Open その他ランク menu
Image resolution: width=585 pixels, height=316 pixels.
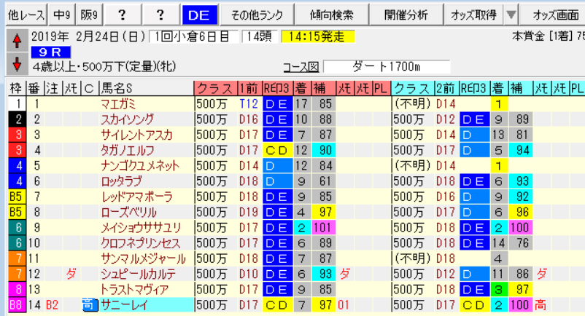(257, 15)
